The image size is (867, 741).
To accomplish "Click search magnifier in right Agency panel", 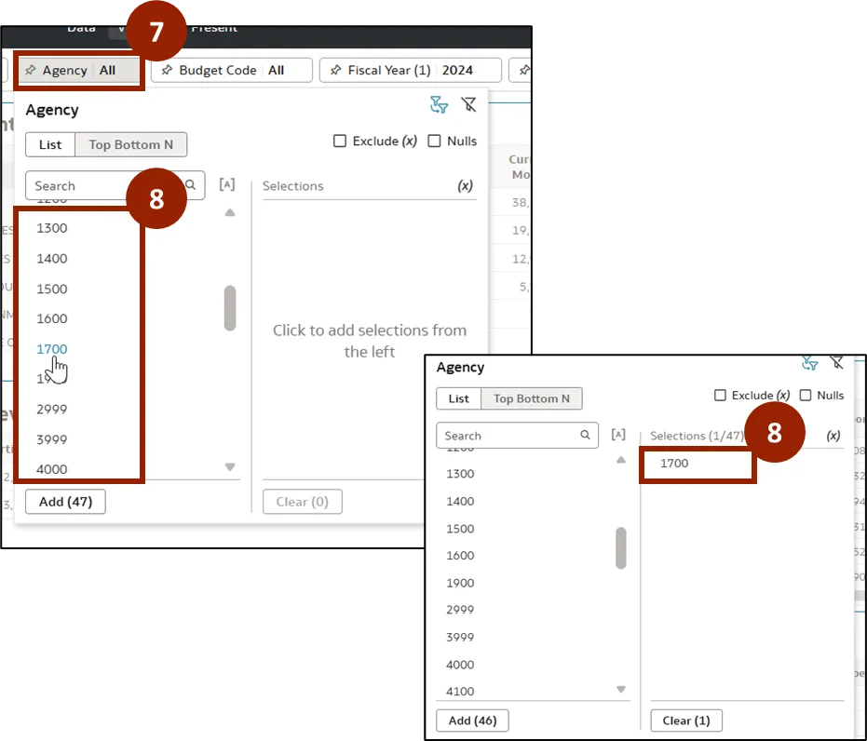I will [x=585, y=435].
